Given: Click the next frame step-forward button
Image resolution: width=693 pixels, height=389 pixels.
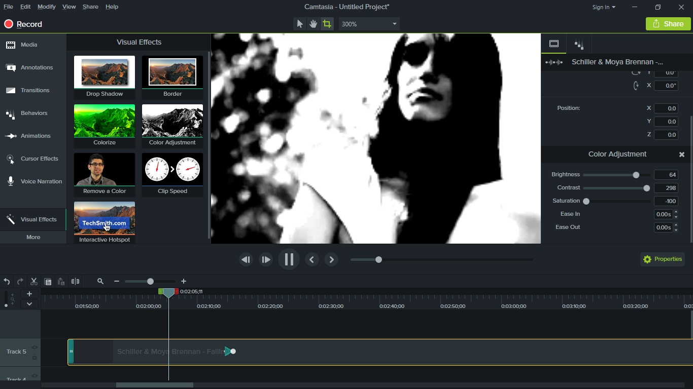Looking at the screenshot, I should click(x=266, y=259).
